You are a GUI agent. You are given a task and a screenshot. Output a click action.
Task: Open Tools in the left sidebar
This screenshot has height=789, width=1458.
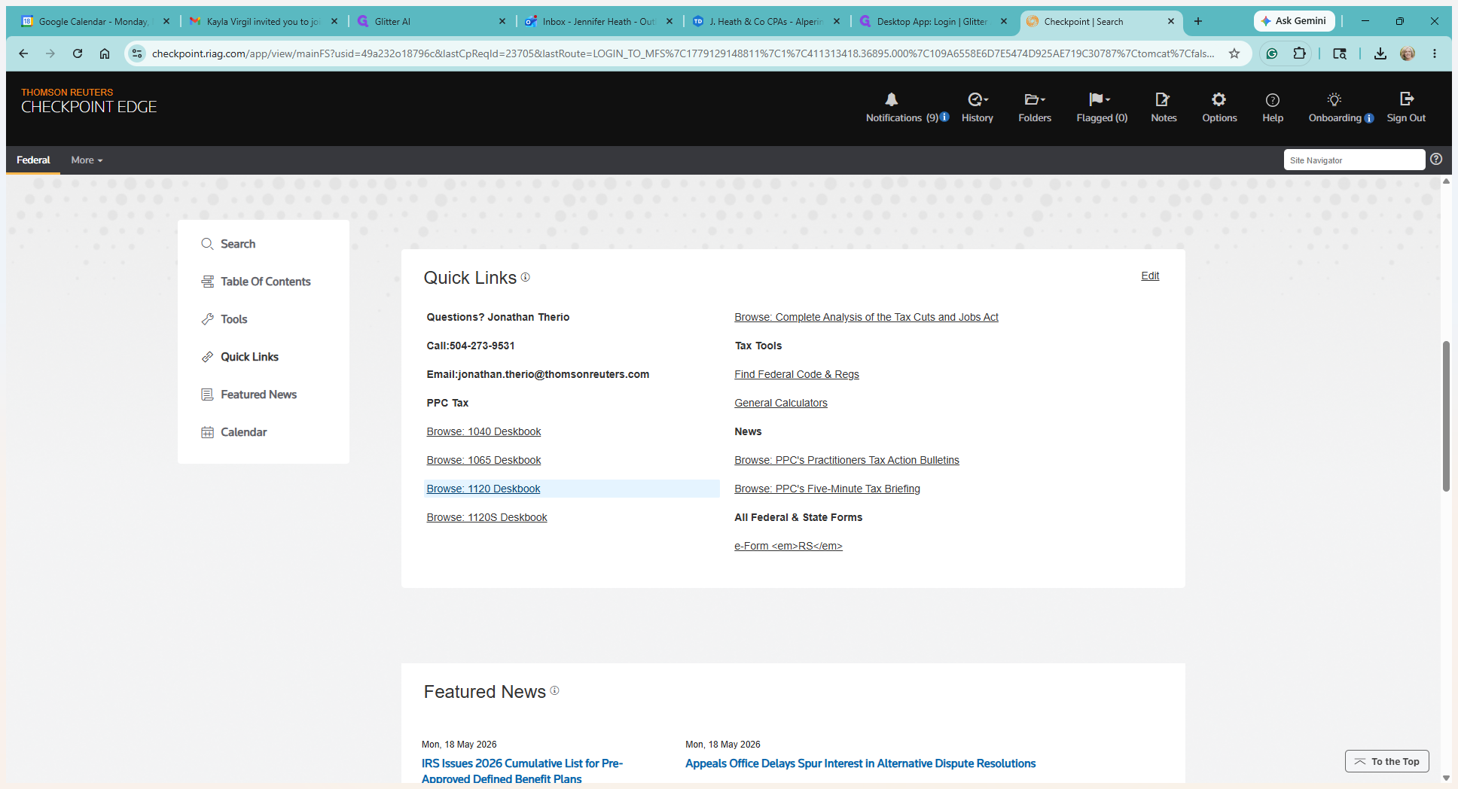pyautogui.click(x=224, y=319)
